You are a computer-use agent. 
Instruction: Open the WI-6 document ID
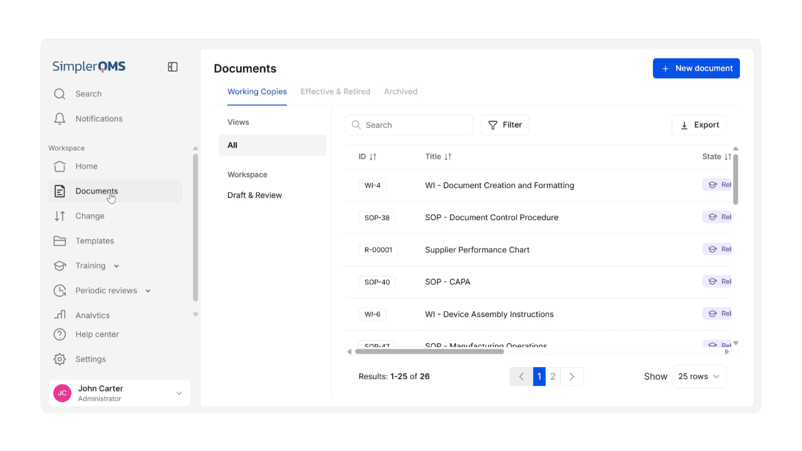tap(372, 314)
